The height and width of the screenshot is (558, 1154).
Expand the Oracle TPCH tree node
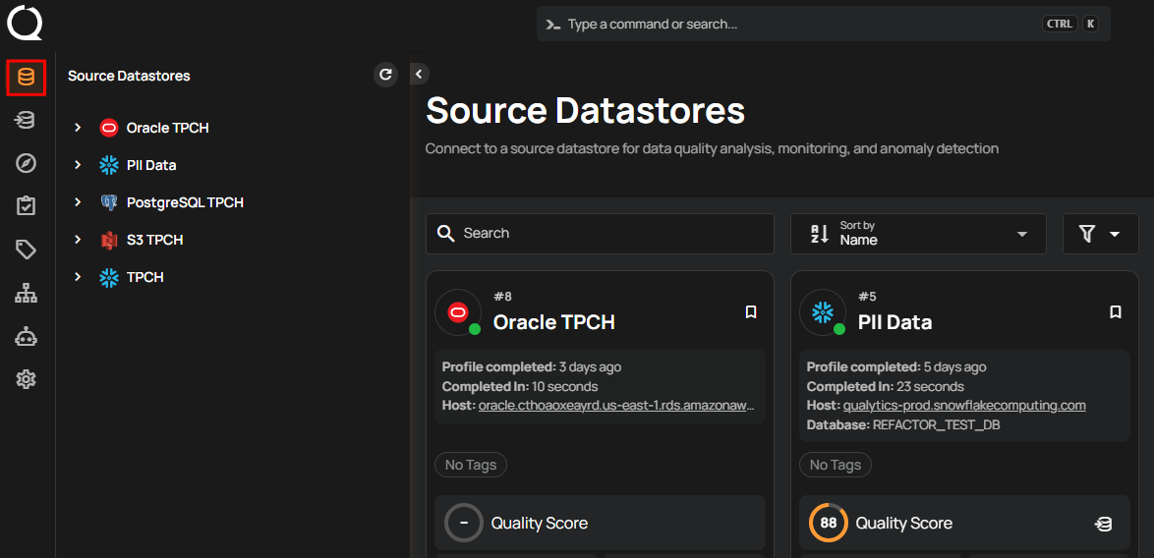pos(78,128)
